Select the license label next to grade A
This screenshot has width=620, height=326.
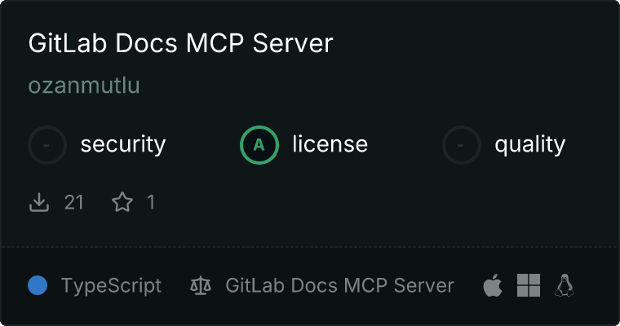coord(330,144)
